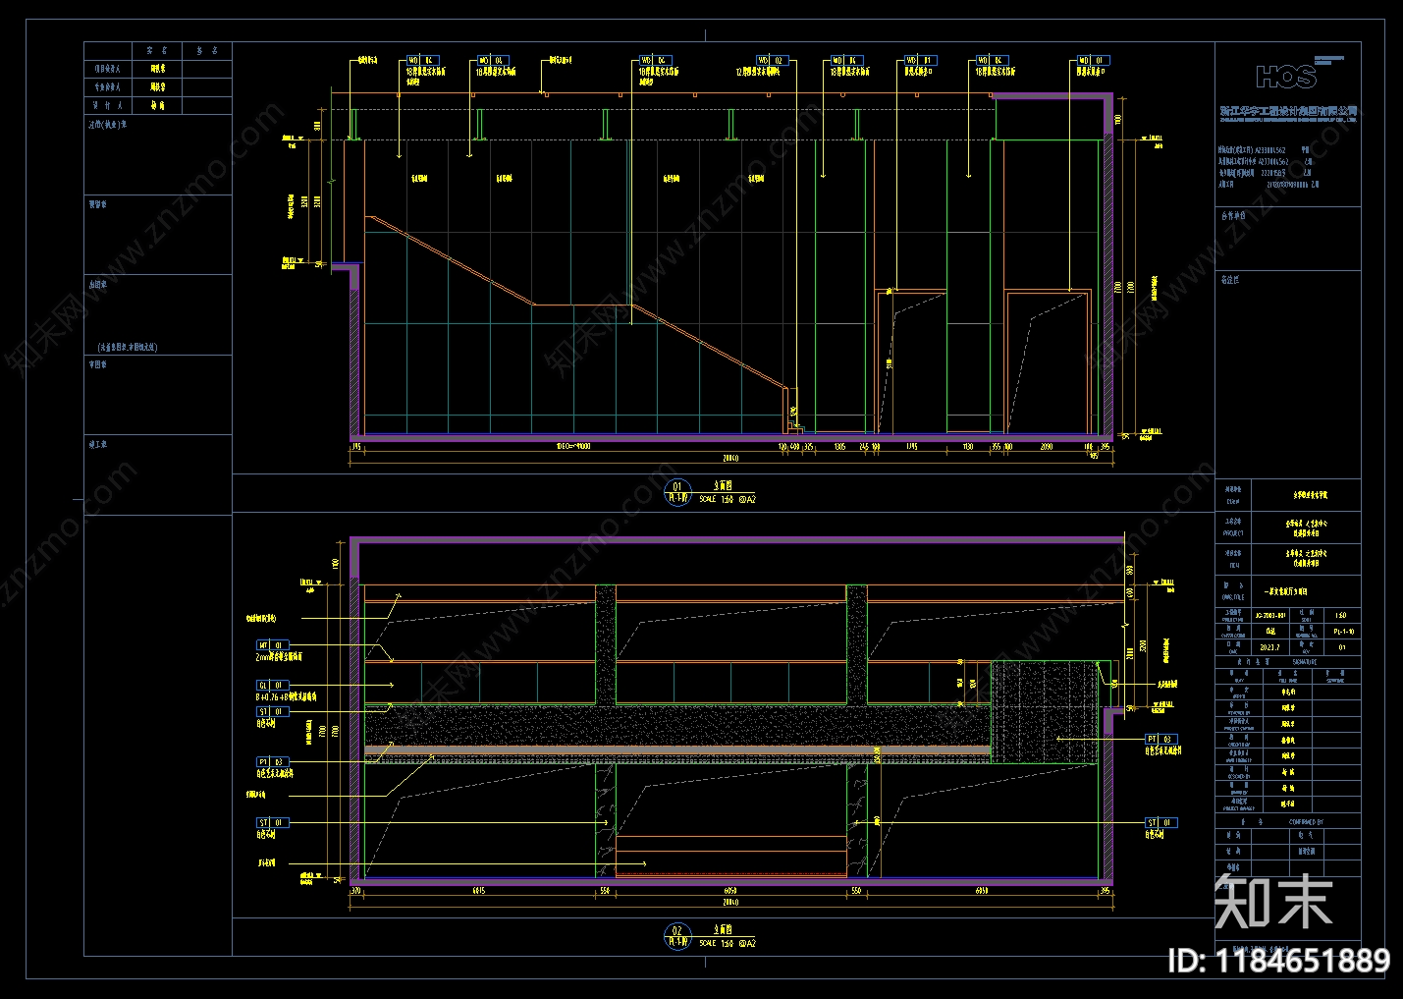The image size is (1403, 999).
Task: Click the 1:50 scale cell in the title block
Action: click(x=1341, y=616)
